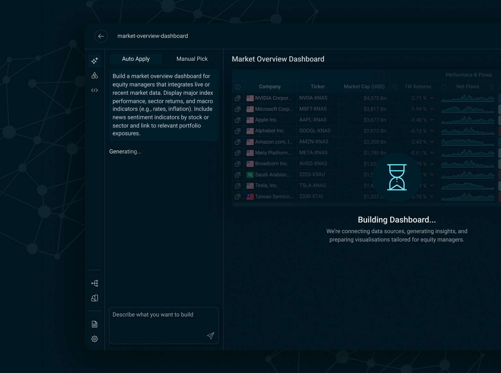Click the -1.99 % weekly return value
Screen dimensions: 501x373
pyautogui.click(x=418, y=109)
